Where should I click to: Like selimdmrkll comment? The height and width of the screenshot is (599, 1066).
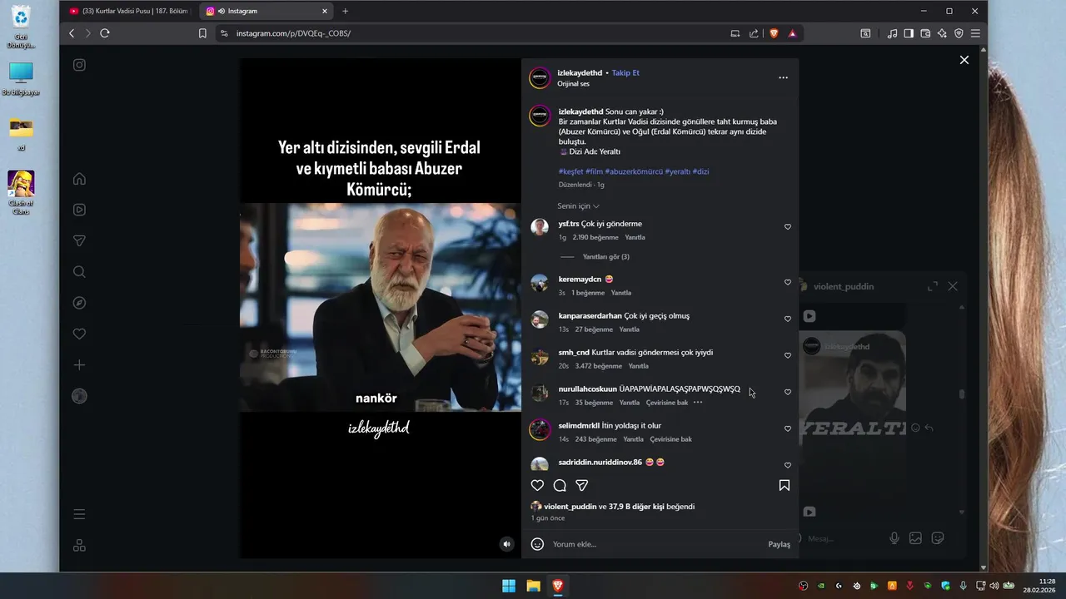[x=788, y=428]
